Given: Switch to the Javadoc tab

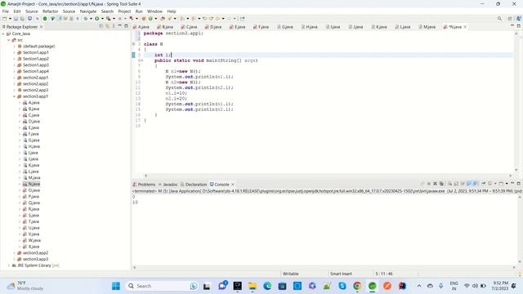Looking at the screenshot, I should pyautogui.click(x=168, y=185).
